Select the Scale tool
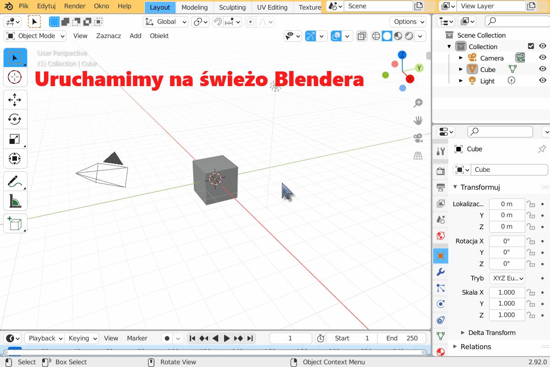The height and width of the screenshot is (367, 550). [15, 139]
